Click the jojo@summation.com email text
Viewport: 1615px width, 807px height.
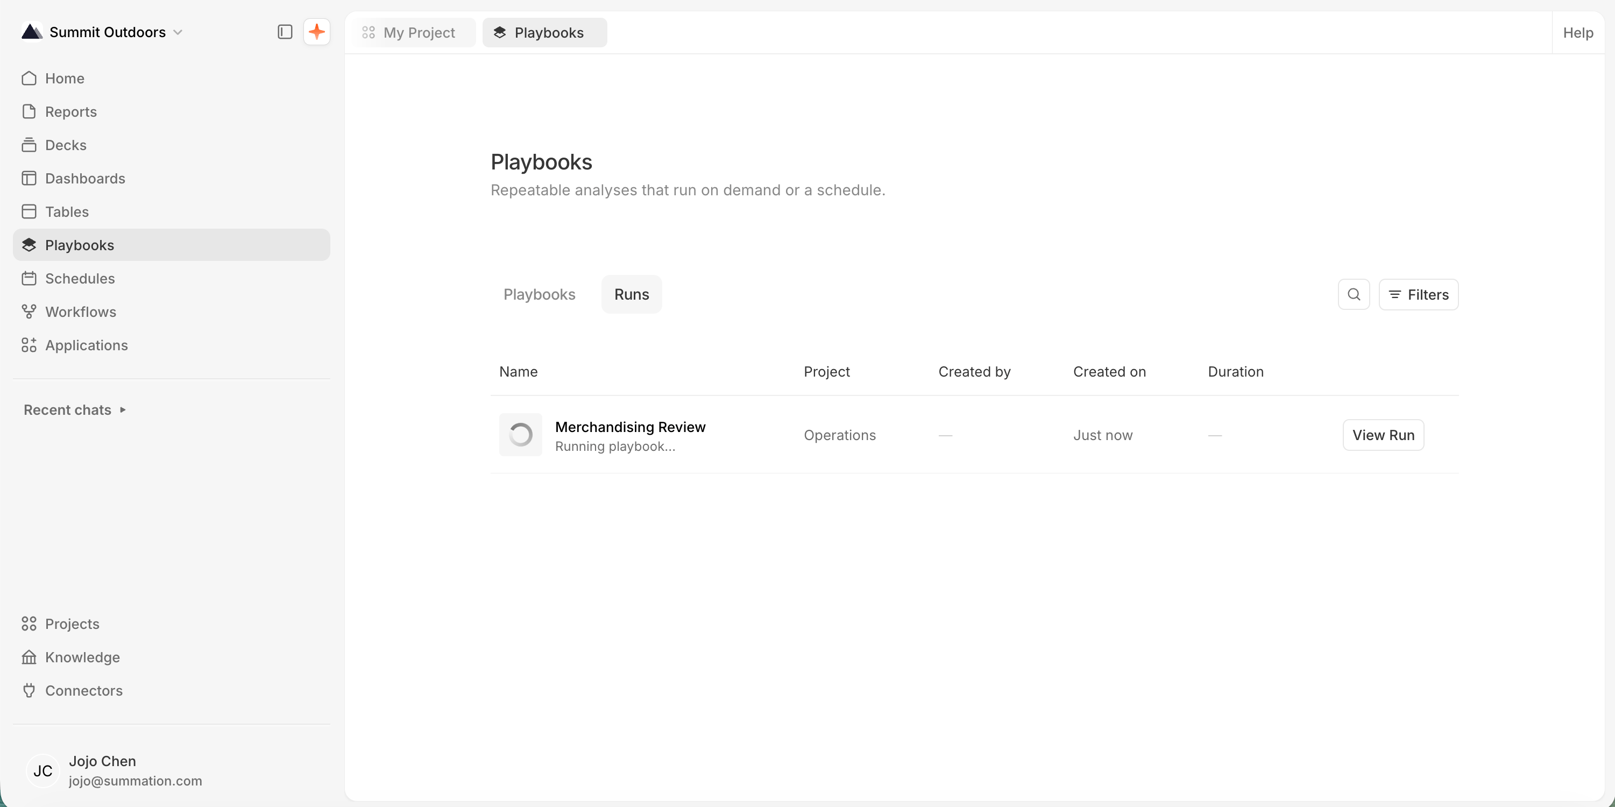pyautogui.click(x=136, y=781)
